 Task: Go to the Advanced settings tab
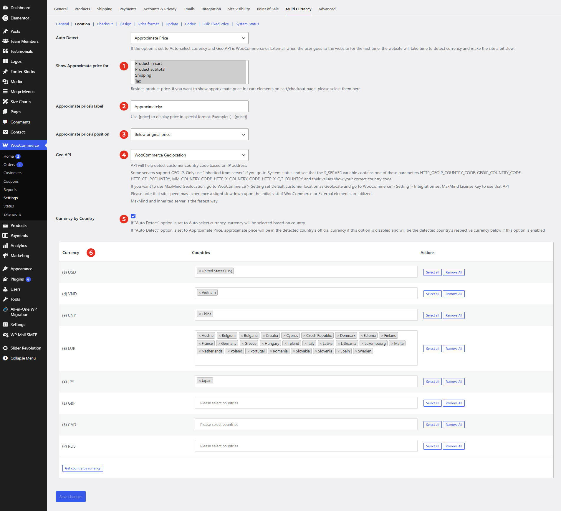pos(327,9)
